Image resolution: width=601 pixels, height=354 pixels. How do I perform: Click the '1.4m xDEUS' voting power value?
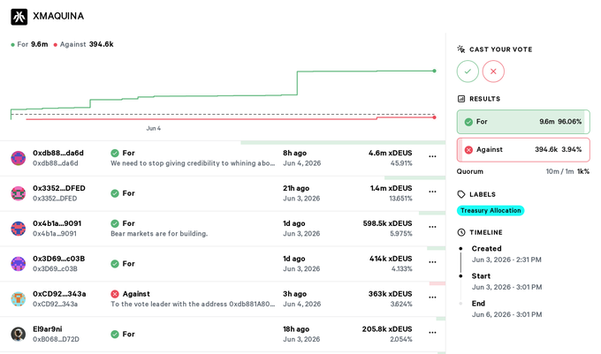pyautogui.click(x=391, y=188)
